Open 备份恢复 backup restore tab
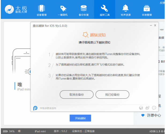166x134 pixels. [84, 10]
